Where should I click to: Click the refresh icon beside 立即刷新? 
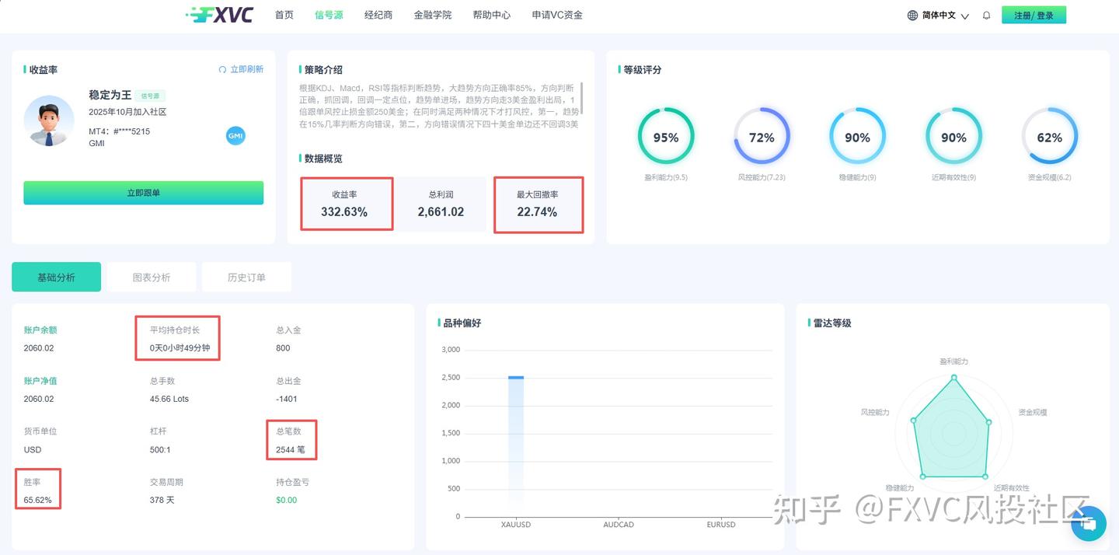tap(224, 68)
